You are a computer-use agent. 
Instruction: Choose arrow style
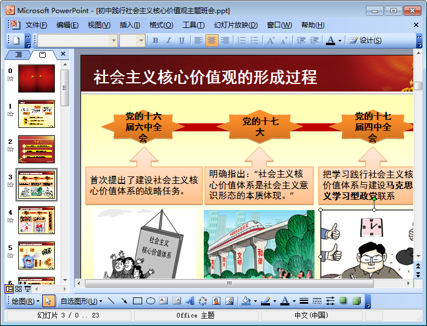pos(331,301)
